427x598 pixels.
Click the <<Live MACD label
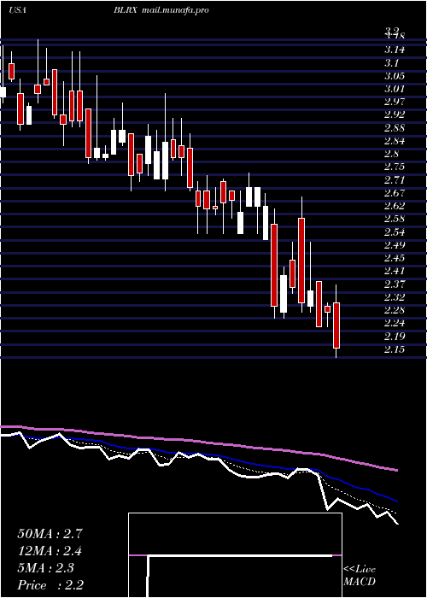360,576
